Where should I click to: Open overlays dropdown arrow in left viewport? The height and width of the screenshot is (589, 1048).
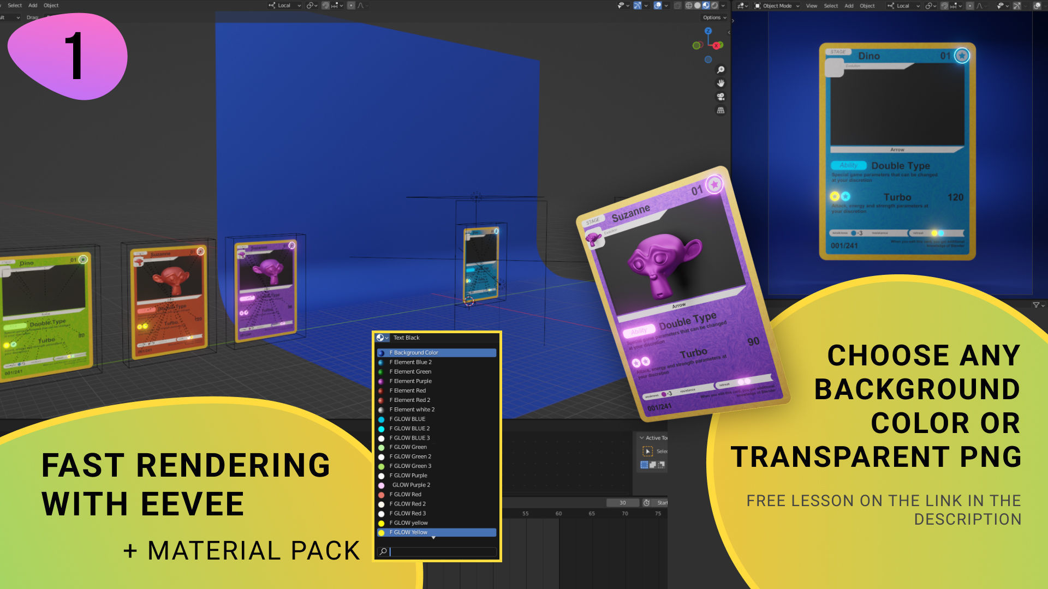(x=666, y=5)
